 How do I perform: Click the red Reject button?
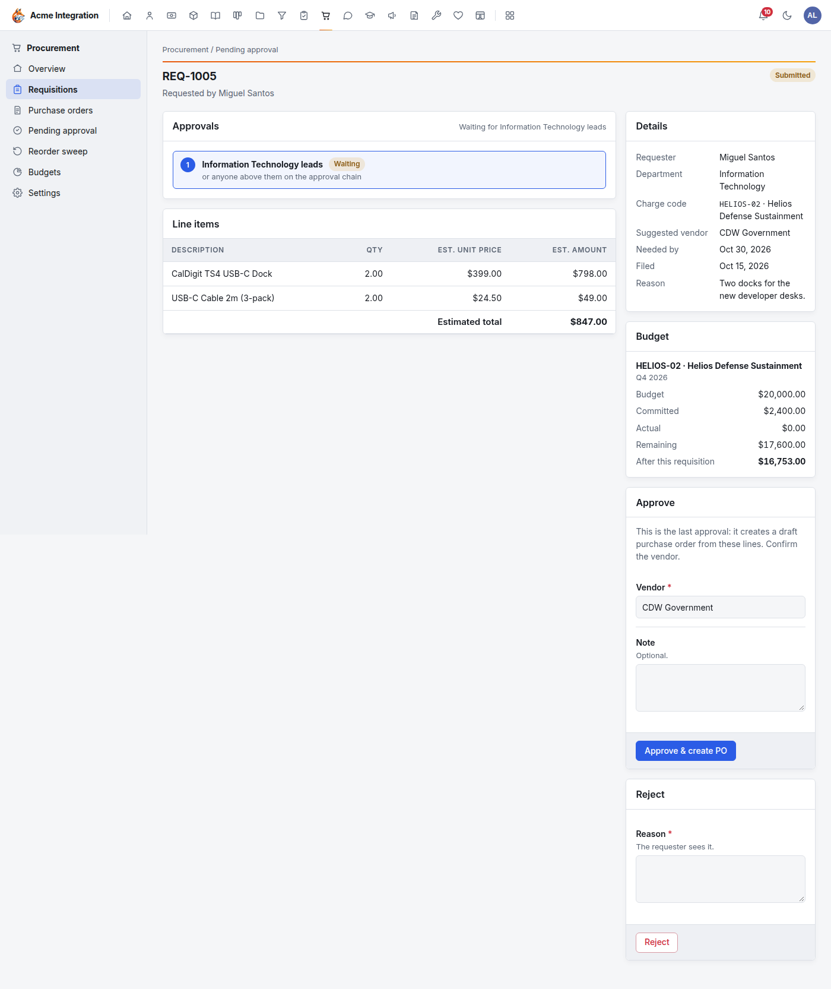pos(656,943)
